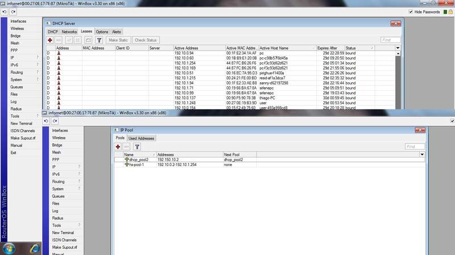Click Undo in the upper WinBox window toolbar
The image size is (455, 255).
pyautogui.click(x=5, y=12)
